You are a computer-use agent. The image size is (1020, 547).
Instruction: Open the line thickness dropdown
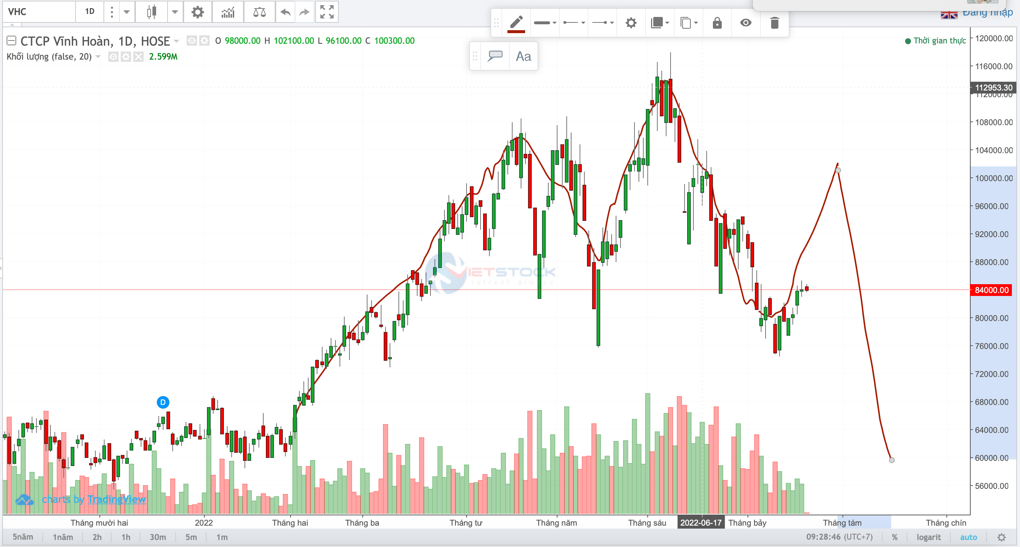[x=545, y=23]
